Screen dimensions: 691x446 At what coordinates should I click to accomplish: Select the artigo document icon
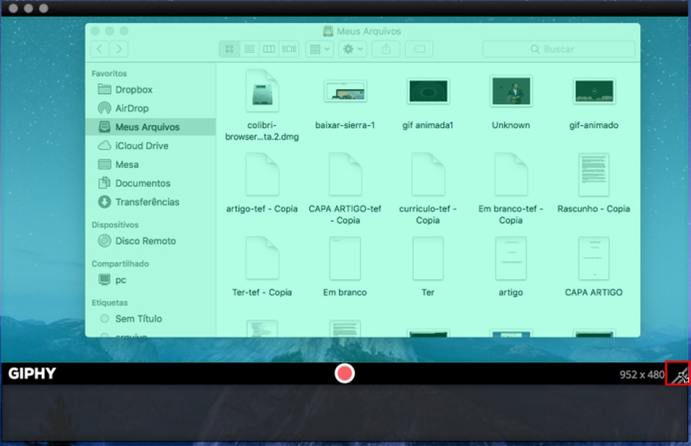pos(511,258)
